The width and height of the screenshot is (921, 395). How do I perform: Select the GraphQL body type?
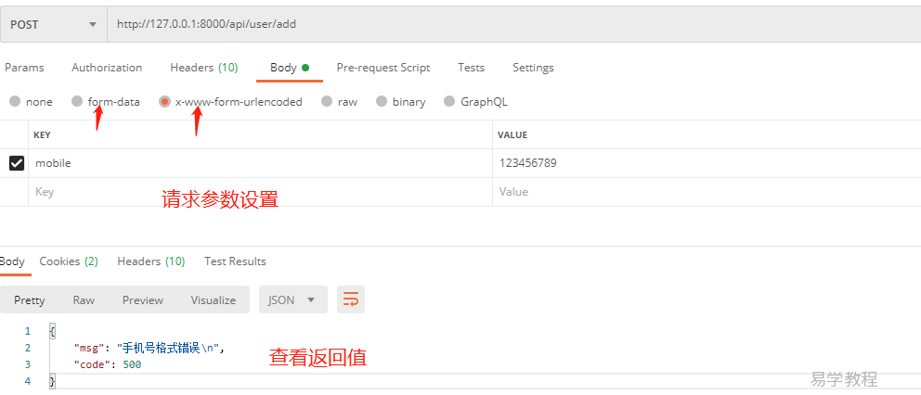(450, 102)
